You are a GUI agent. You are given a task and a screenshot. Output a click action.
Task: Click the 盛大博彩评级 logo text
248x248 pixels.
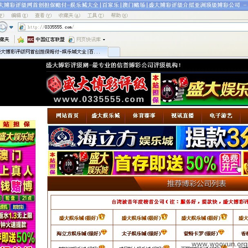(105, 84)
